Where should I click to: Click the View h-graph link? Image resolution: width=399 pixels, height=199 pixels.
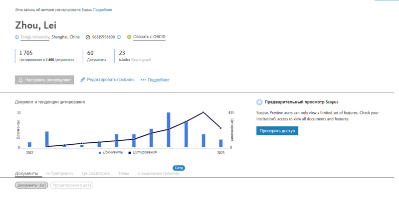click(x=141, y=60)
